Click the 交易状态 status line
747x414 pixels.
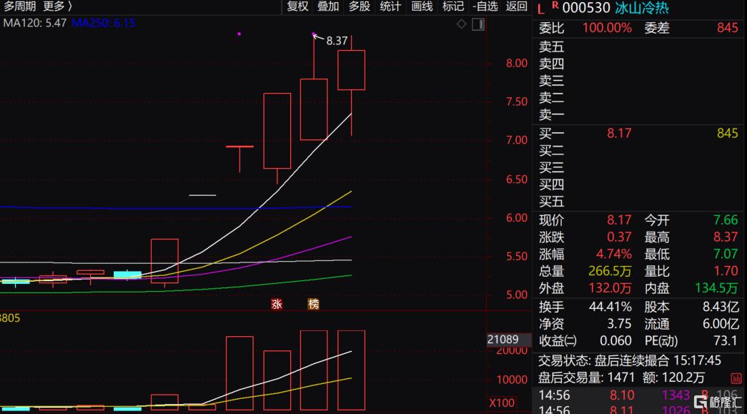629,360
